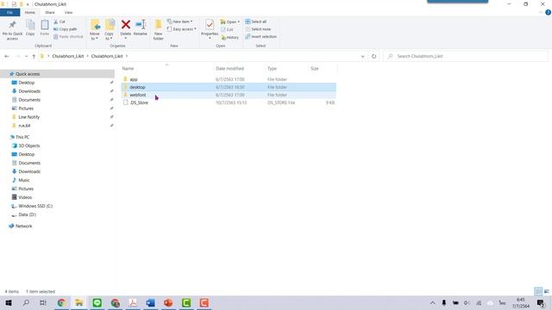Screen dimensions: 552x310
Task: Click the Help question mark icon
Action: (548, 12)
